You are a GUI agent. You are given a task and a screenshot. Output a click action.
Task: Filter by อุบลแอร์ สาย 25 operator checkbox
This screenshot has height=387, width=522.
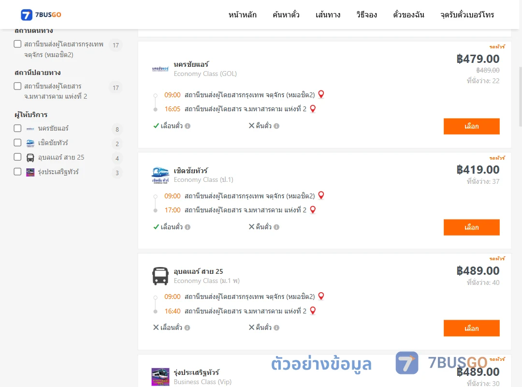(18, 157)
